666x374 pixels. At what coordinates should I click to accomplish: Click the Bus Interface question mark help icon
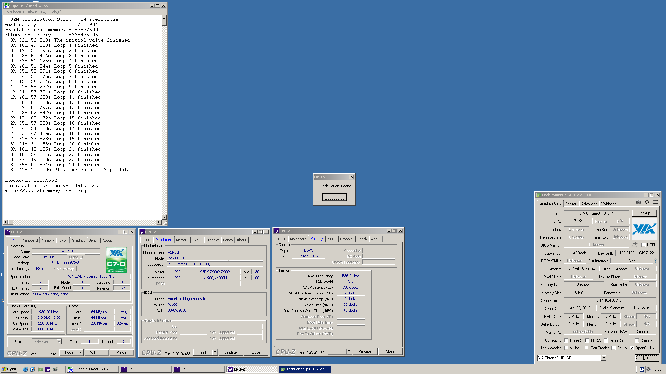pyautogui.click(x=655, y=261)
